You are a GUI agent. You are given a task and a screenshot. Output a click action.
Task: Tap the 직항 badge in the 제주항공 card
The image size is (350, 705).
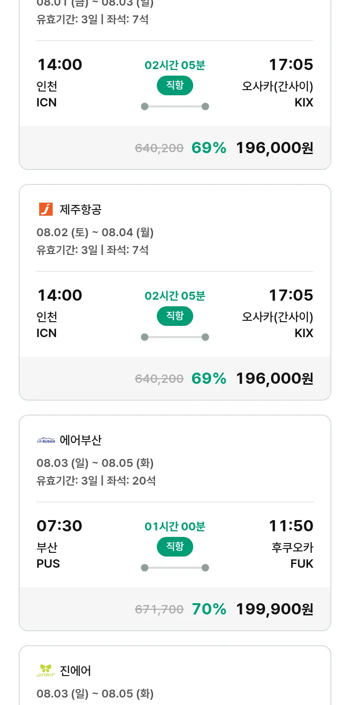pos(175,316)
